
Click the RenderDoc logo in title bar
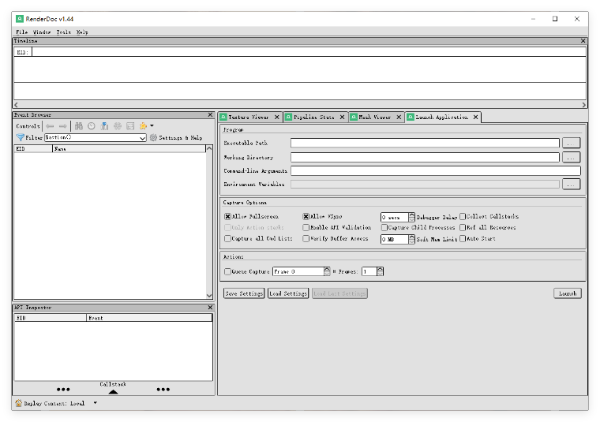(x=20, y=19)
